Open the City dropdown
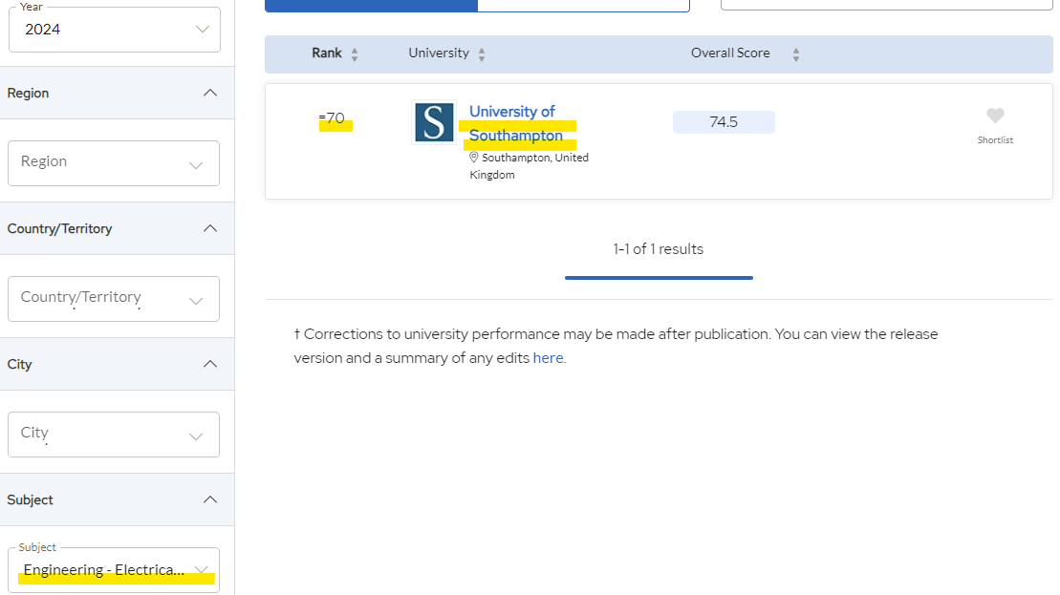Image resolution: width=1060 pixels, height=595 pixels. 114,435
